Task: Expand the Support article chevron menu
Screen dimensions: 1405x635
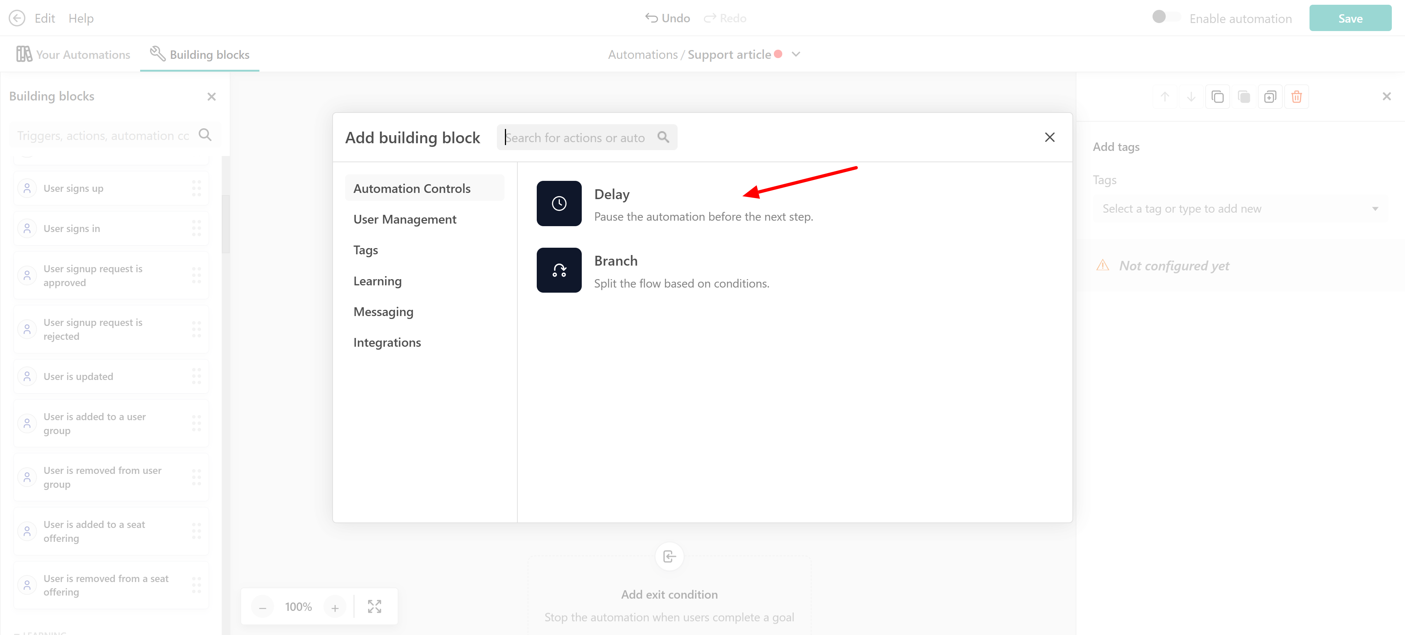Action: click(x=796, y=54)
